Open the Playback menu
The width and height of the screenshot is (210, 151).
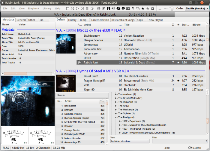pos(33,8)
